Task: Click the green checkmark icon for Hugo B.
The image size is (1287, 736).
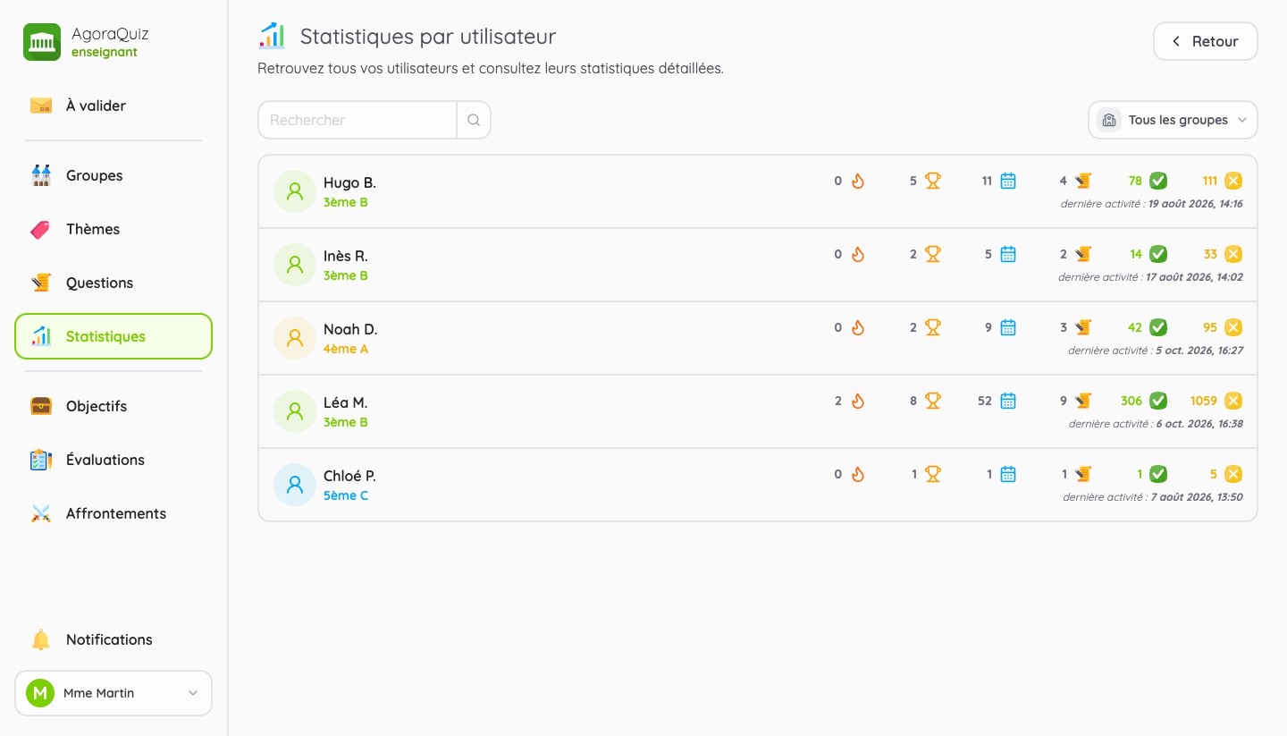Action: [x=1158, y=181]
